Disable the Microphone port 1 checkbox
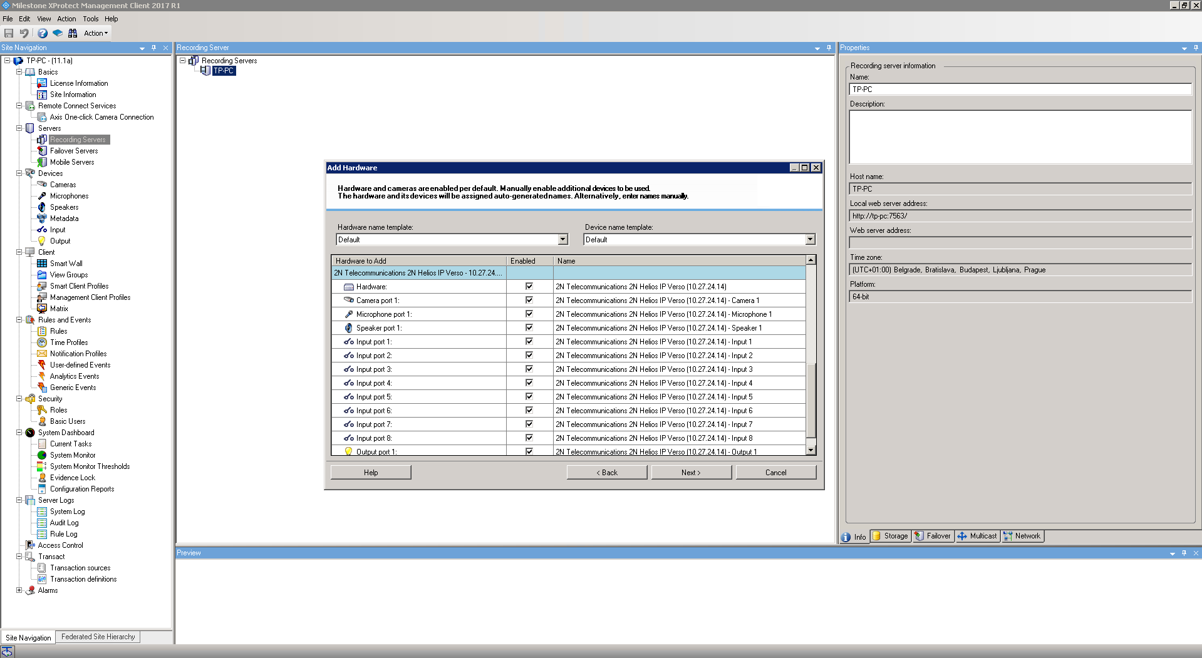 (529, 314)
